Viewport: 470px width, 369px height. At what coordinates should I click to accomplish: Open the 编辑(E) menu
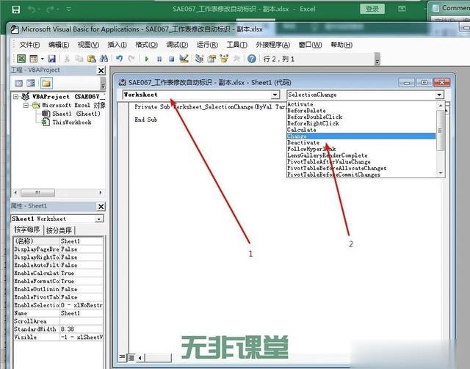59,45
